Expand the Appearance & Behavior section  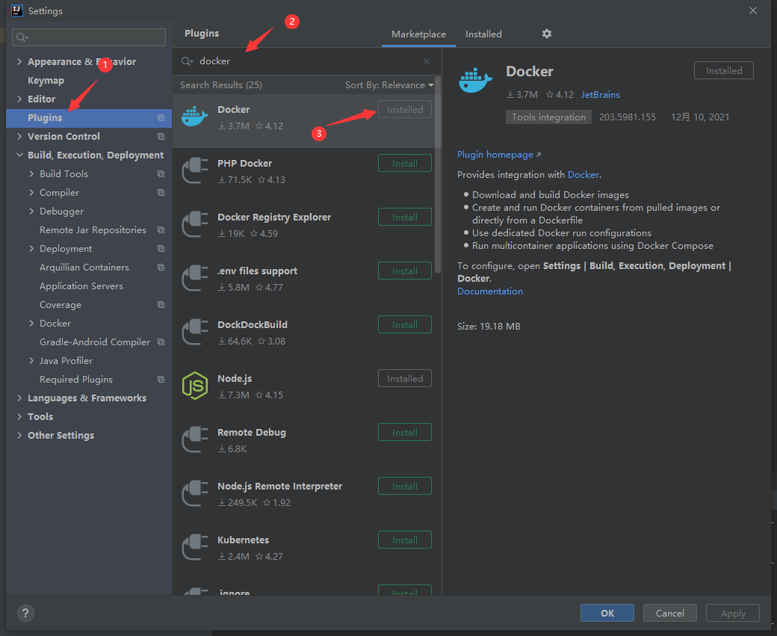pos(19,62)
